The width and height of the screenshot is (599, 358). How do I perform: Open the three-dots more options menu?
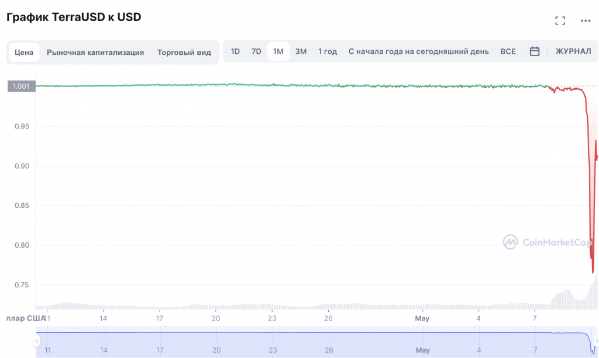tap(586, 21)
